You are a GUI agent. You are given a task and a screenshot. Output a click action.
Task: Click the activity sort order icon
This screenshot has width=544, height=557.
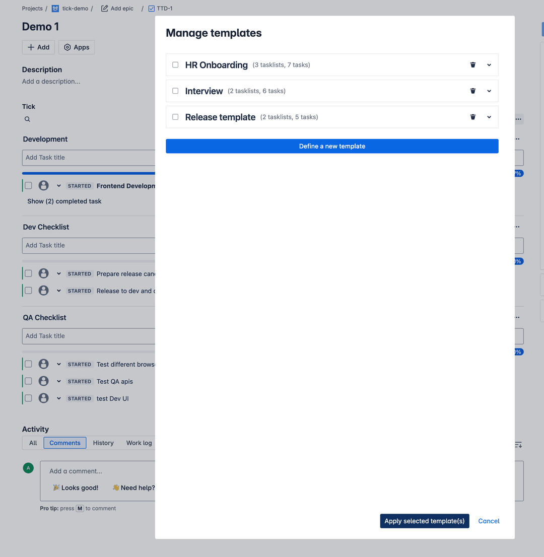[518, 445]
